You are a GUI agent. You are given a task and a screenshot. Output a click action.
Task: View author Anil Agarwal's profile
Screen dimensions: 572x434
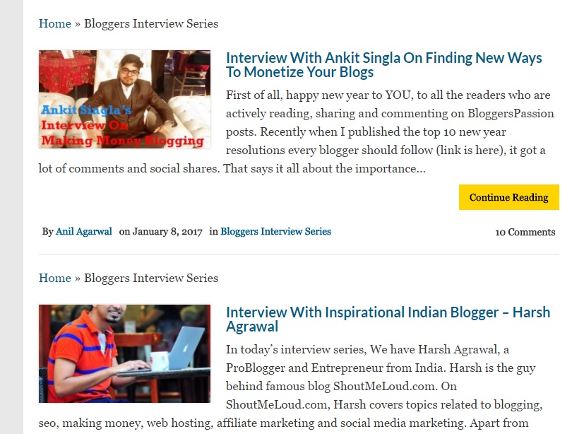[x=83, y=231]
